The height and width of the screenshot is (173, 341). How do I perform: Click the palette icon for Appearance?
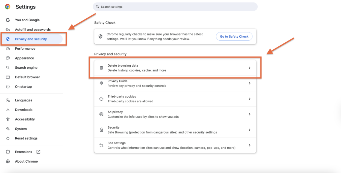pyautogui.click(x=8, y=58)
